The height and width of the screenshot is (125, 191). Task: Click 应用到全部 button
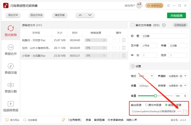pos(180,25)
